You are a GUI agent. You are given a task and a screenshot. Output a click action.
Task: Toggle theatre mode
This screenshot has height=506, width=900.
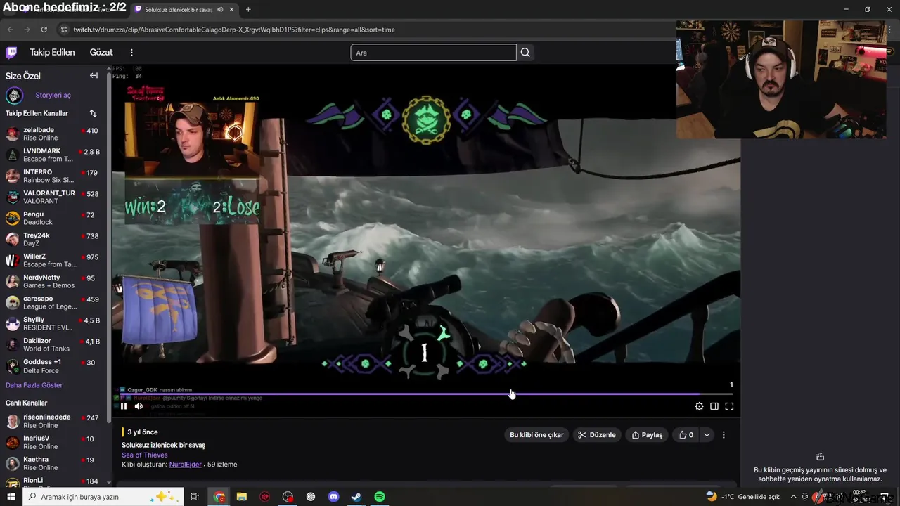(x=714, y=406)
